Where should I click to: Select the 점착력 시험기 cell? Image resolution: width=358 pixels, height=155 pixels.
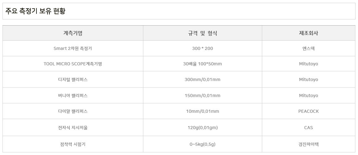pos(73,144)
